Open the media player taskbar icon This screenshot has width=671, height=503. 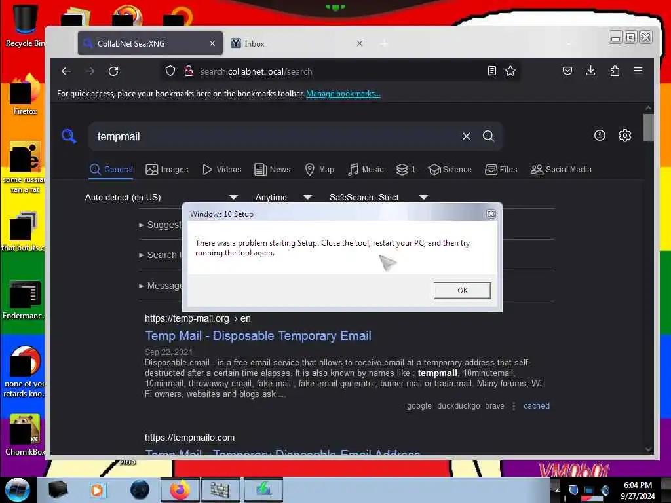click(97, 490)
